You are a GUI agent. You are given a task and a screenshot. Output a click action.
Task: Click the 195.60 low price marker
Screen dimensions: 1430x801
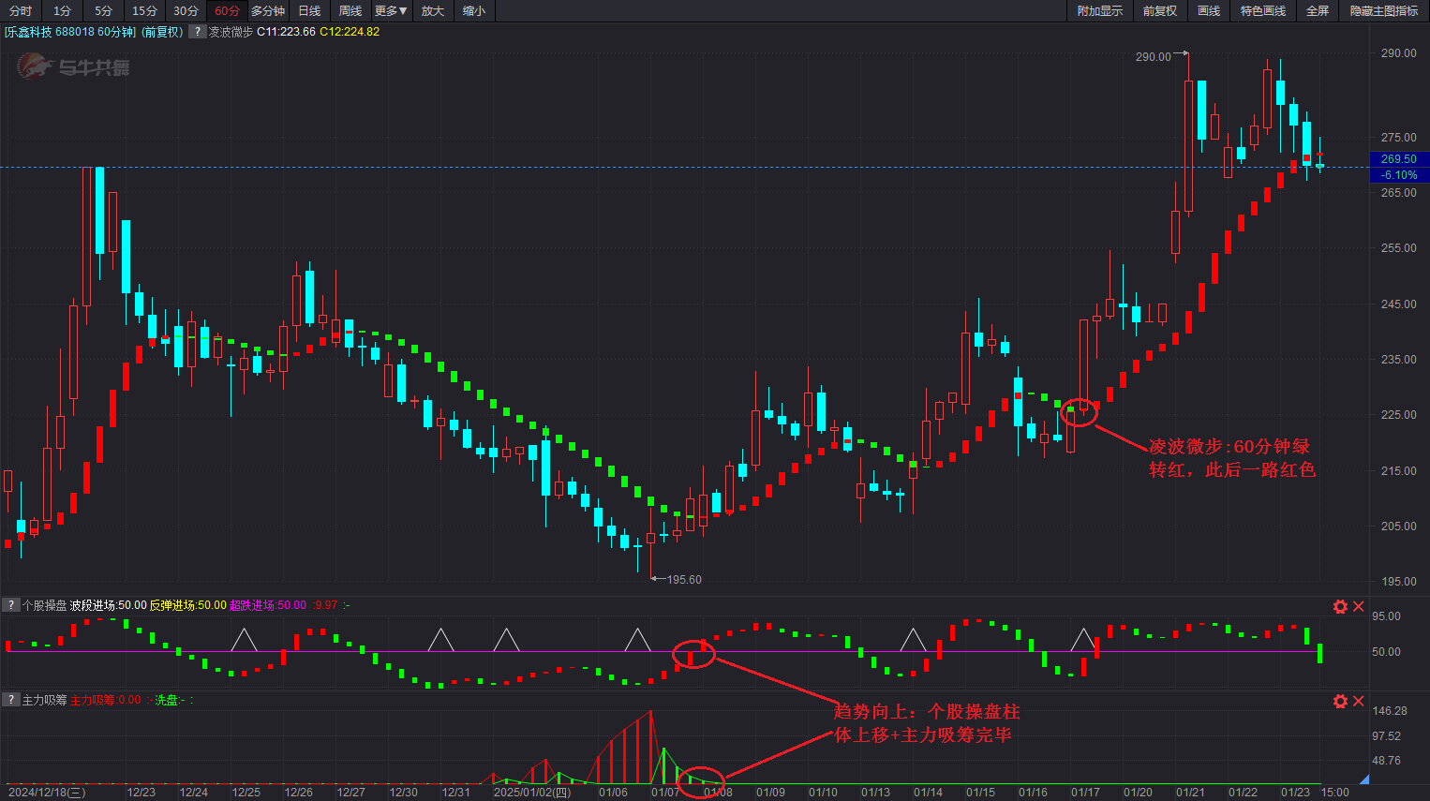click(684, 579)
